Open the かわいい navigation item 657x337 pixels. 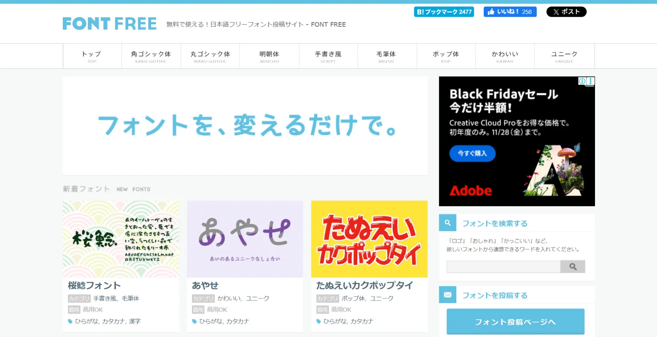click(x=505, y=56)
